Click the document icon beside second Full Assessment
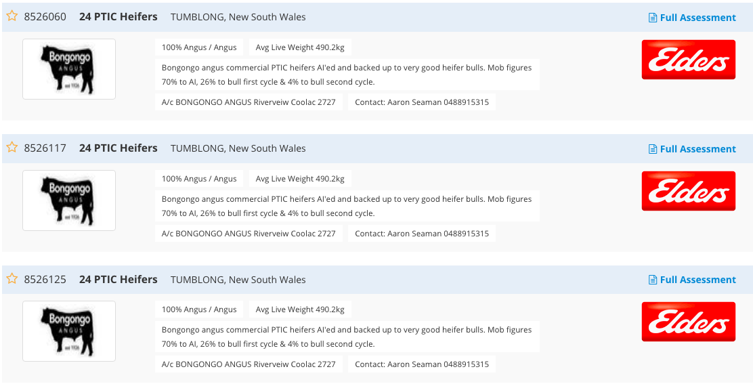The width and height of the screenshot is (753, 384). (x=653, y=149)
